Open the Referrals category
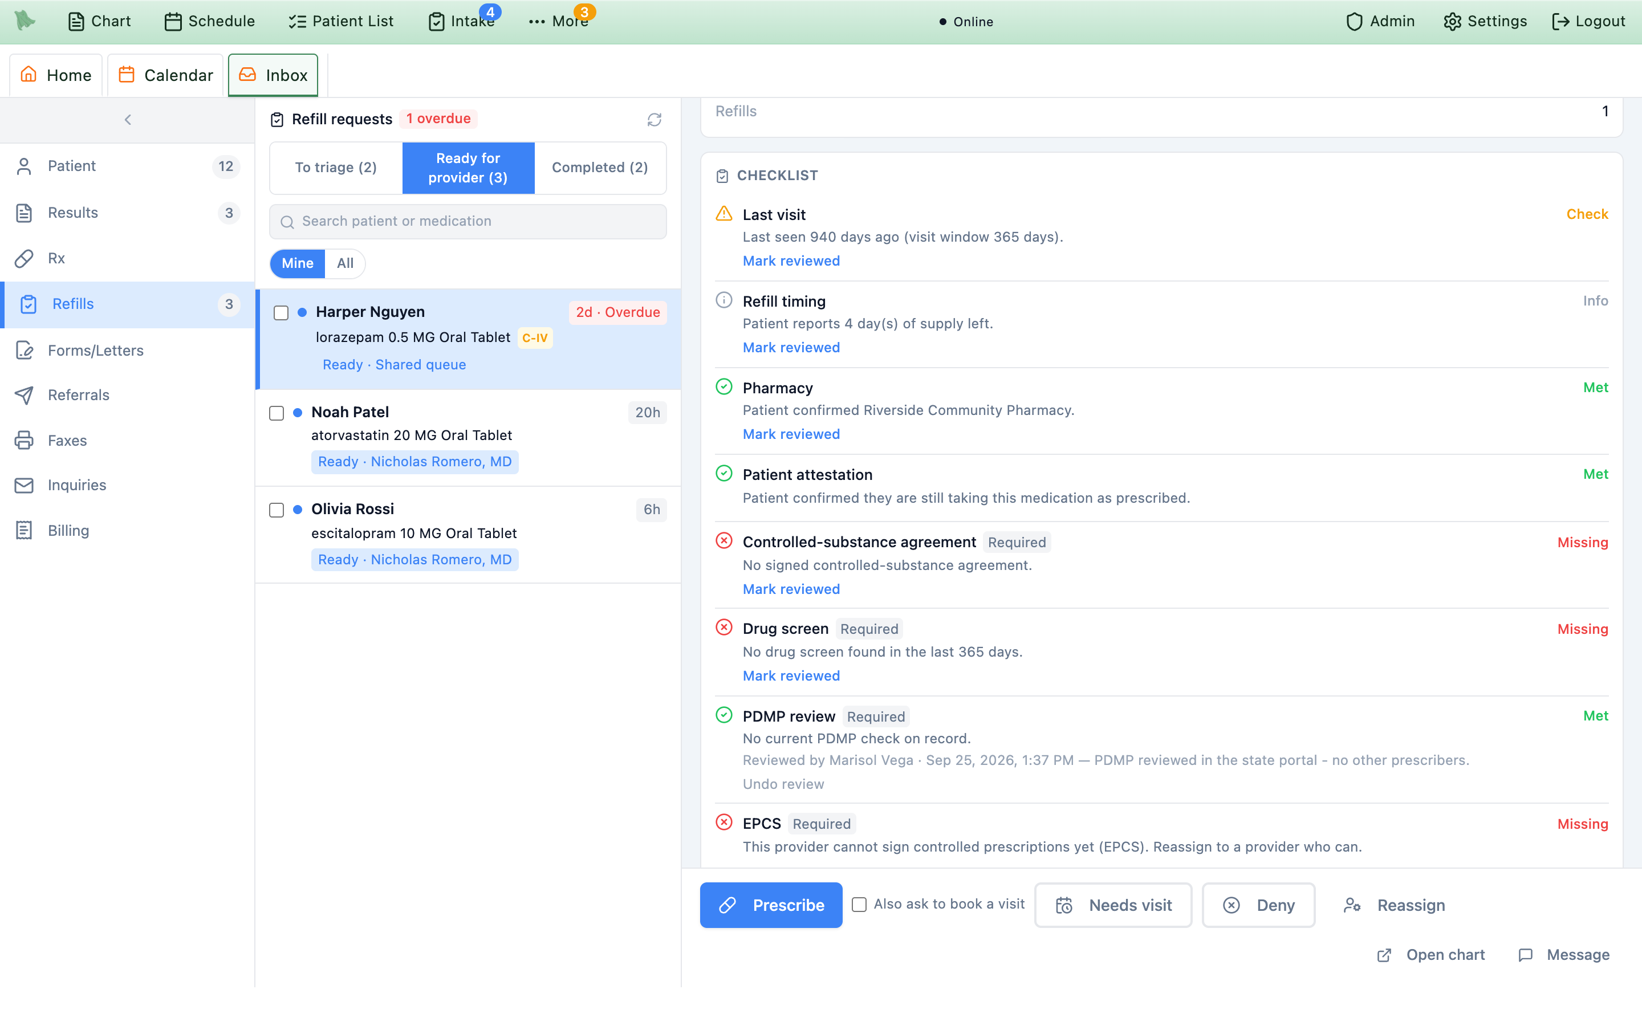 pos(128,395)
